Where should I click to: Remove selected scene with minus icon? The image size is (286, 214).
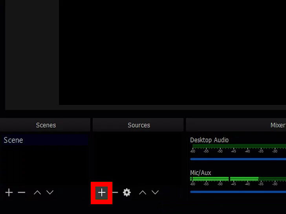(22, 192)
